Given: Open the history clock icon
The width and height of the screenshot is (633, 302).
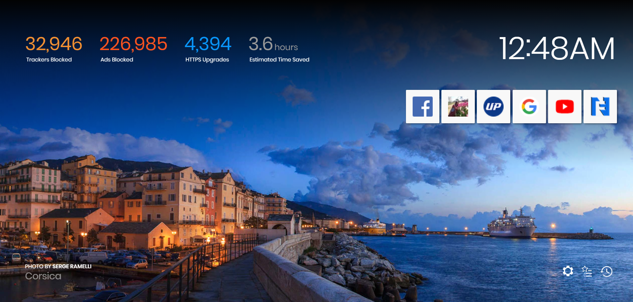Looking at the screenshot, I should 606,271.
